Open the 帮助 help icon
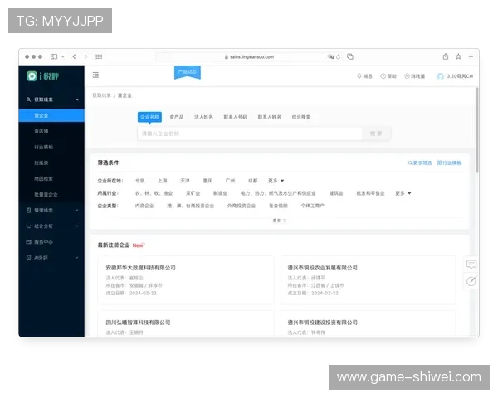 coord(383,75)
